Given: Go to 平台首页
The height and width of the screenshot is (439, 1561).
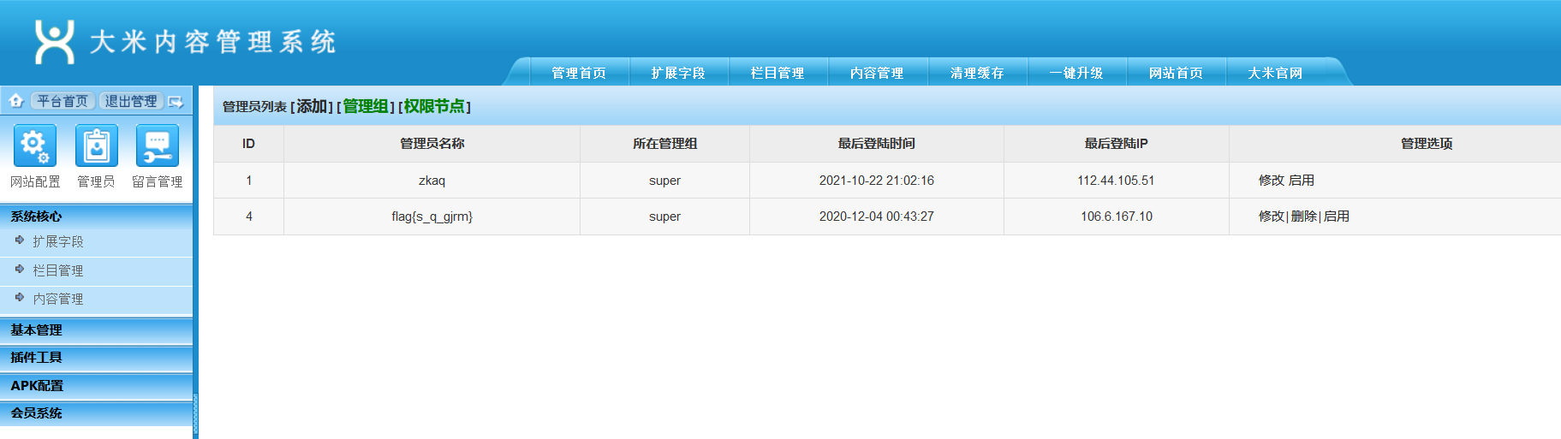Looking at the screenshot, I should click(x=63, y=101).
